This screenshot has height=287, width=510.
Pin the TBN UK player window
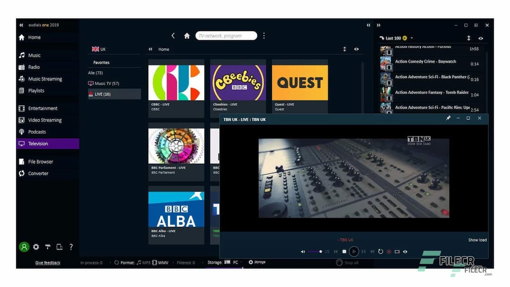(x=448, y=118)
